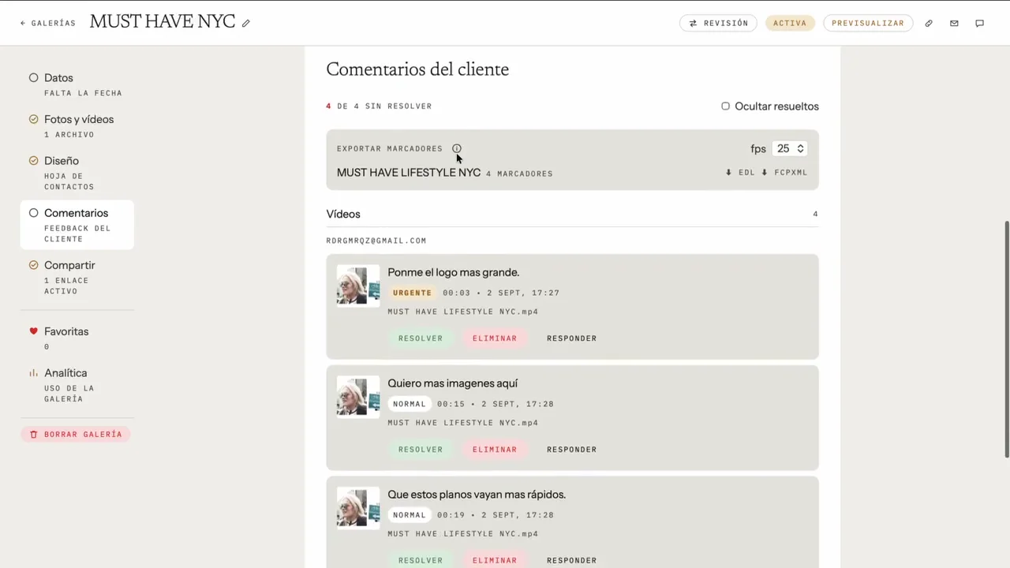The height and width of the screenshot is (568, 1010).
Task: Open Analítica in the sidebar
Action: (x=77, y=385)
